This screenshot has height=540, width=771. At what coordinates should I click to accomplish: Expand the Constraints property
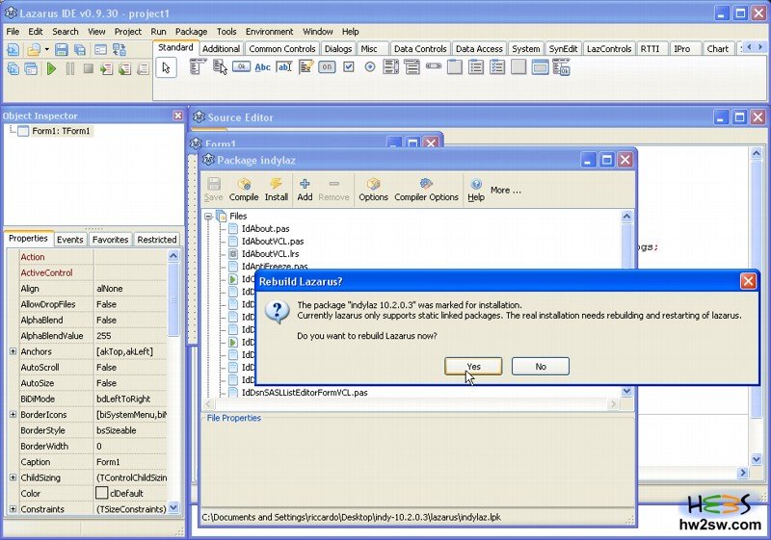point(13,508)
